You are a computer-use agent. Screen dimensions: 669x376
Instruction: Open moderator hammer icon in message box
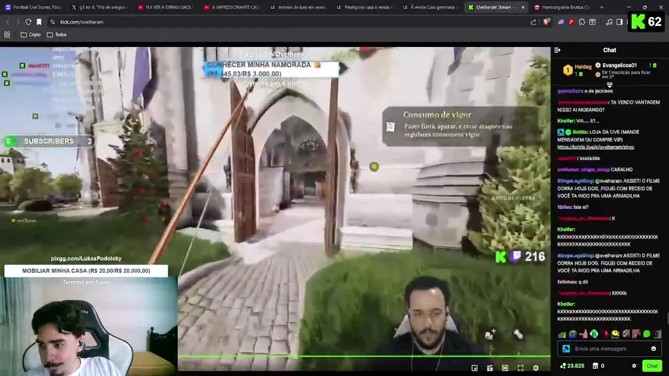pyautogui.click(x=566, y=349)
